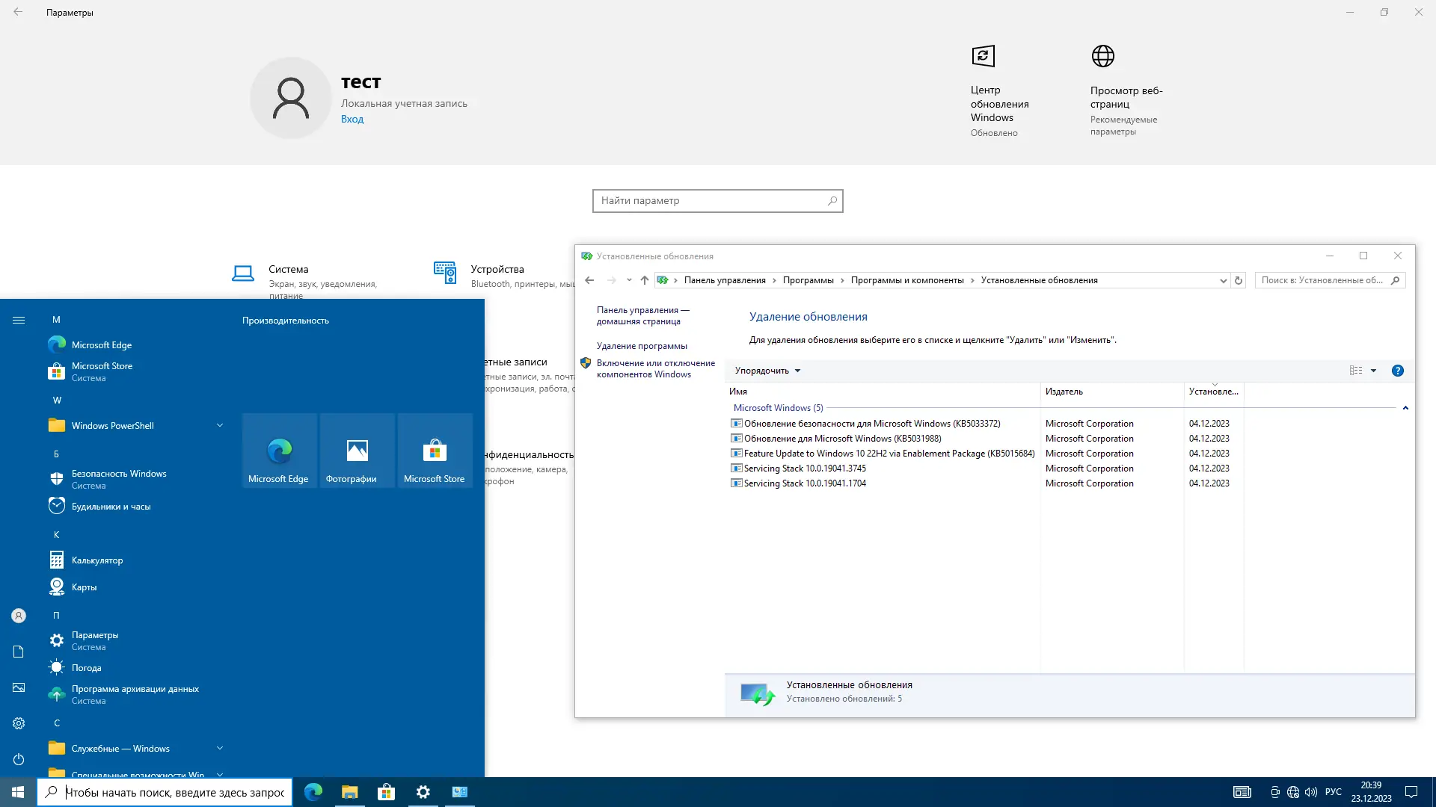Sort by the Издатель column header
Viewport: 1436px width, 807px height.
click(1064, 392)
